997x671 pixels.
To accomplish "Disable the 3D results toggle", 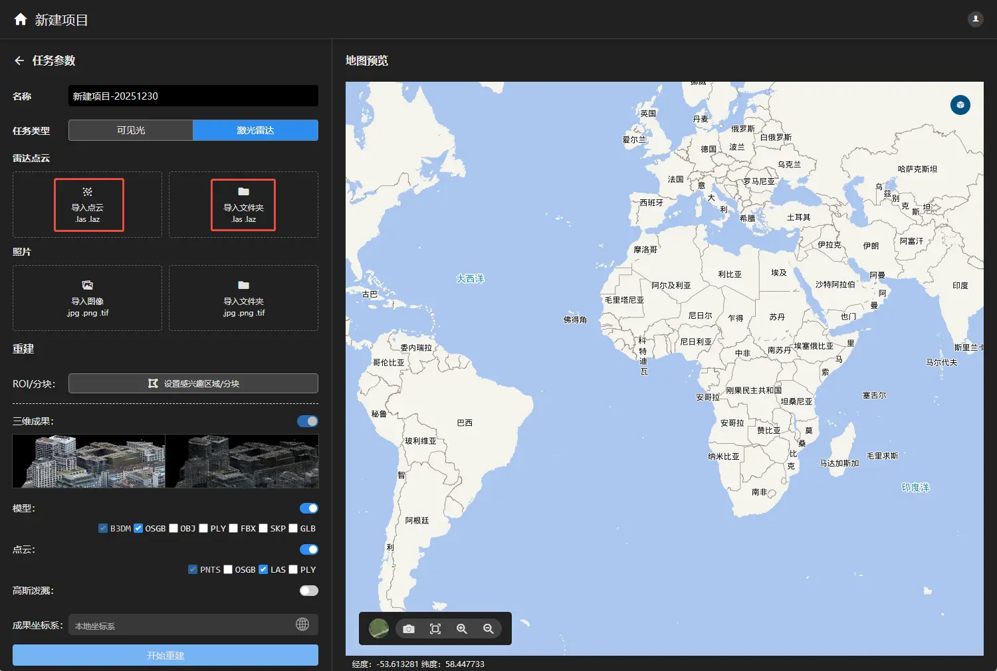I will pyautogui.click(x=308, y=421).
